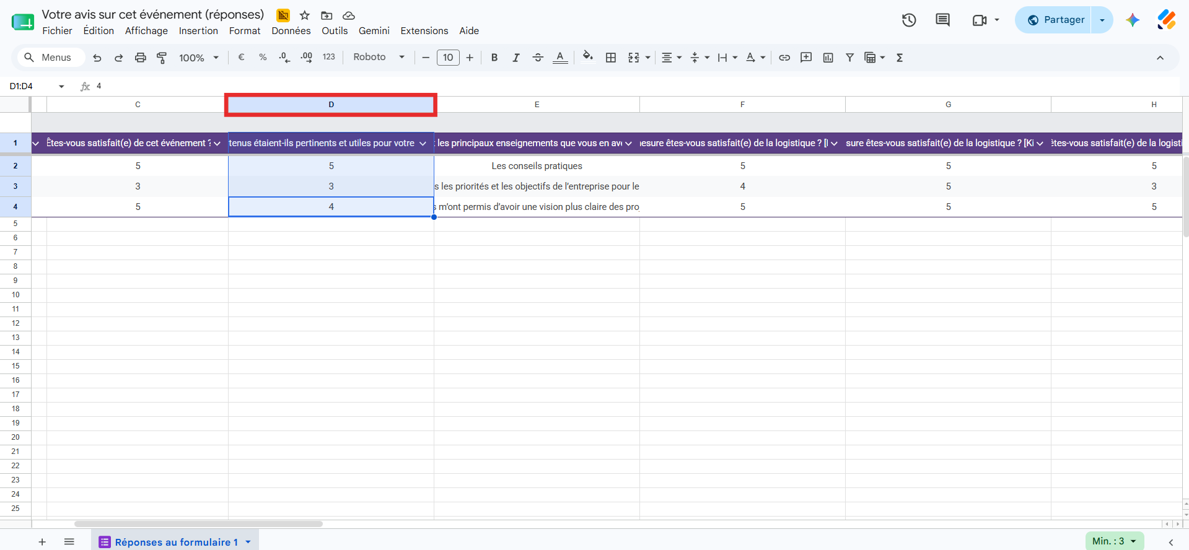1189x550 pixels.
Task: Click cell with Les conseils pratiques
Action: pyautogui.click(x=537, y=166)
